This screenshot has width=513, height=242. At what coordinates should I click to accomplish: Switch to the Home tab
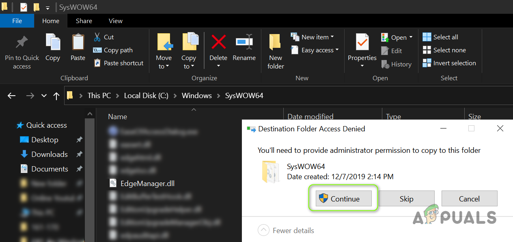point(51,21)
